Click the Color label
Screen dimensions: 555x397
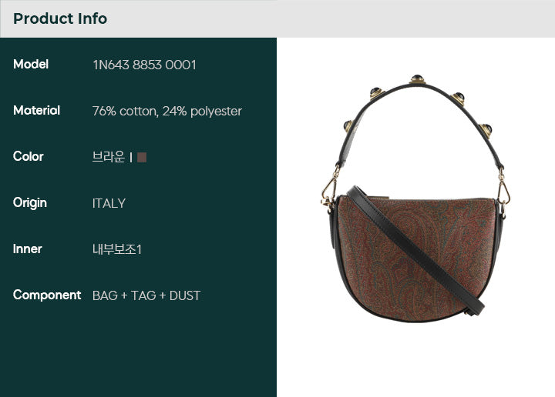29,156
